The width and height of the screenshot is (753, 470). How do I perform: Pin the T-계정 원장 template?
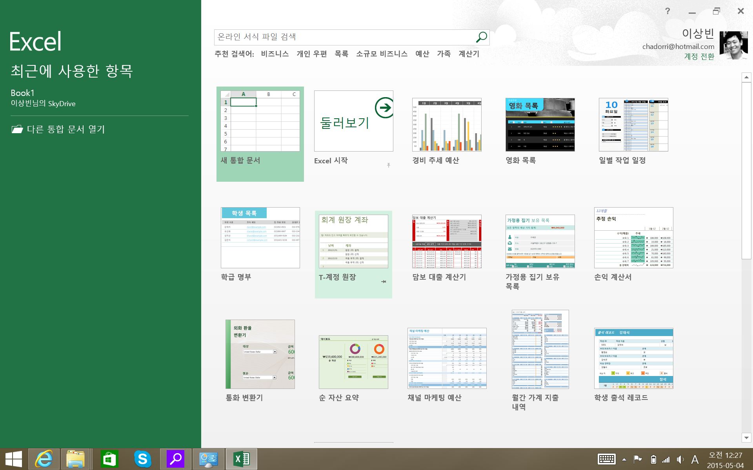pyautogui.click(x=384, y=281)
